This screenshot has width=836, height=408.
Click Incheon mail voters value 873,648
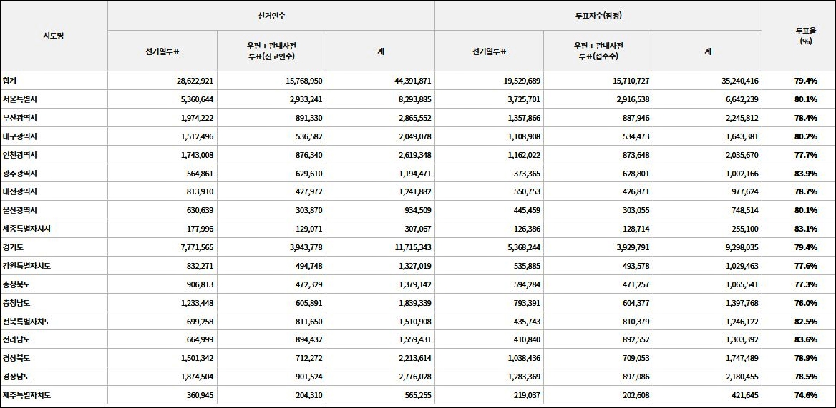coord(636,155)
